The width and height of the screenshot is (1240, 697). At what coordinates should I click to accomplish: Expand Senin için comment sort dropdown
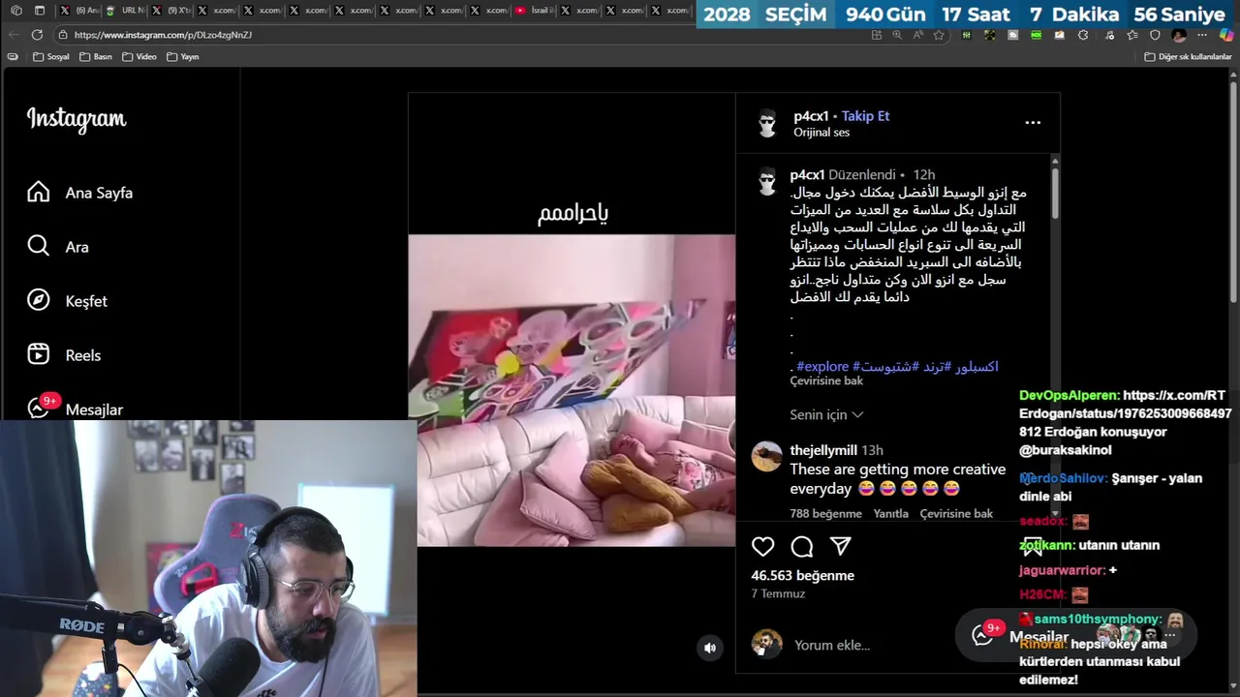[x=826, y=414]
